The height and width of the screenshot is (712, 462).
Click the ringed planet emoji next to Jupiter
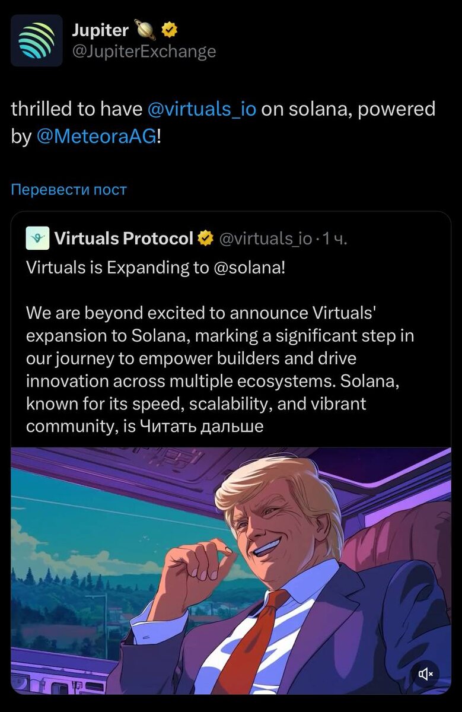(145, 29)
